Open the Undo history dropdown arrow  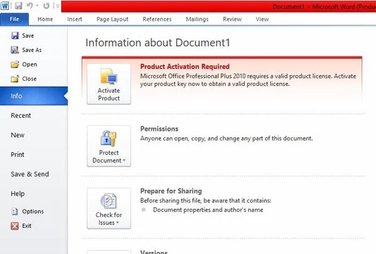[37, 6]
